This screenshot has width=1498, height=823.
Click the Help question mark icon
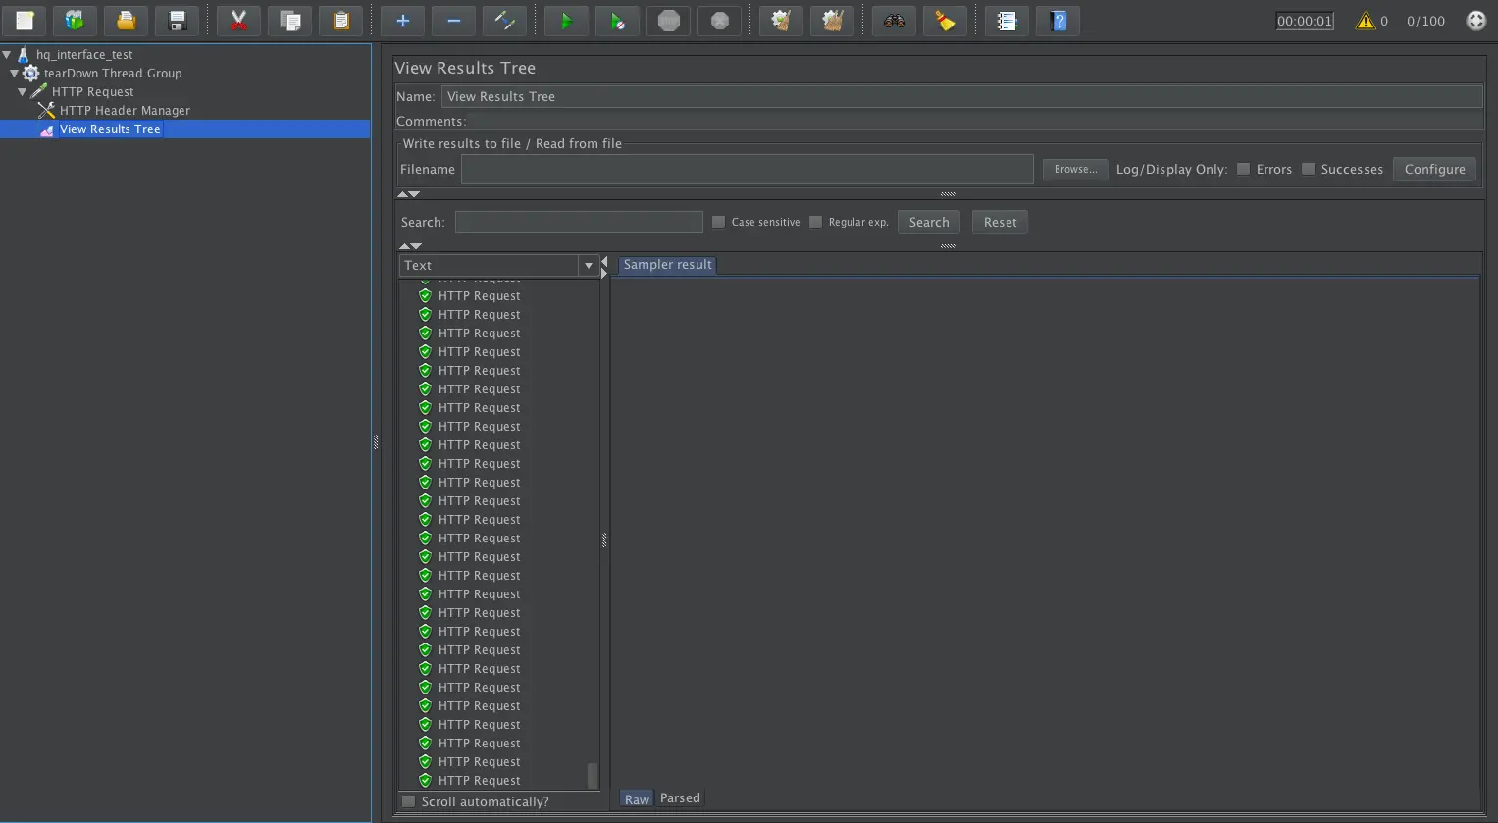click(x=1058, y=21)
